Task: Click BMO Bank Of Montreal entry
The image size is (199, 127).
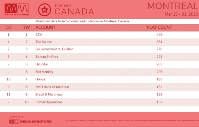Action: tap(52, 87)
